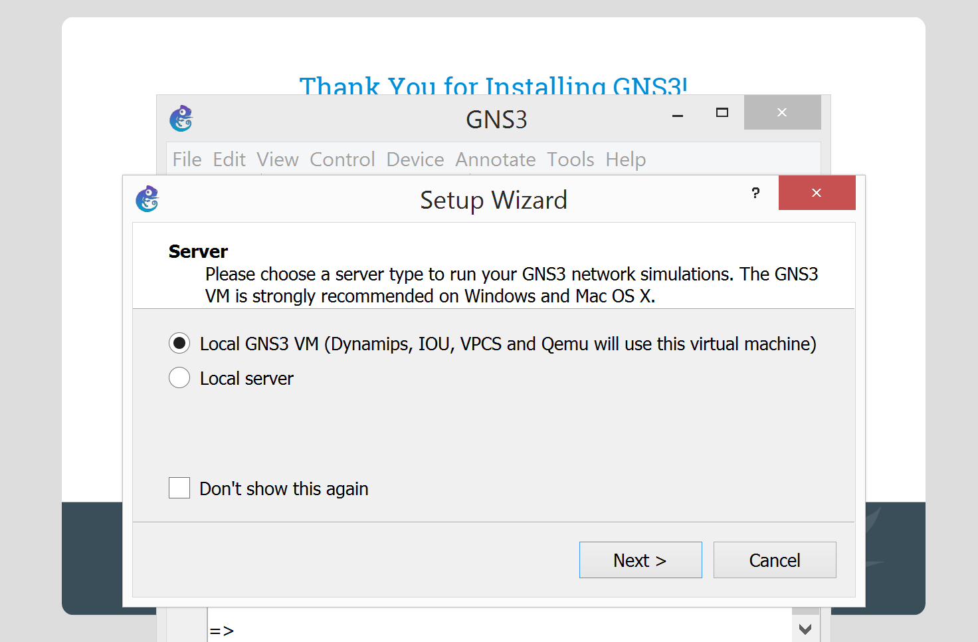This screenshot has width=978, height=642.
Task: Open the Help menu in GNS3 window
Action: pyautogui.click(x=626, y=160)
